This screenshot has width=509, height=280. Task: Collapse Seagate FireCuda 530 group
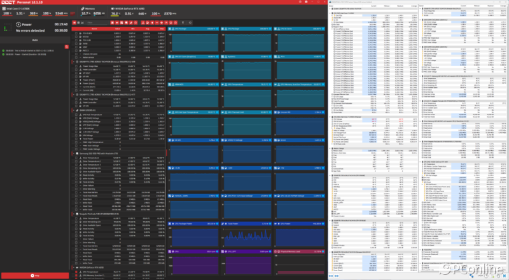(74, 214)
